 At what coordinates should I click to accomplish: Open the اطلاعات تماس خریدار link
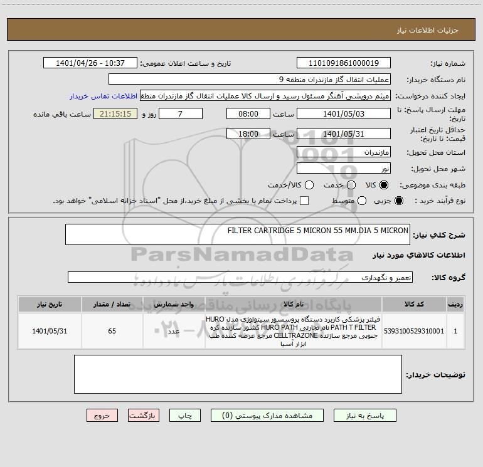(x=103, y=96)
